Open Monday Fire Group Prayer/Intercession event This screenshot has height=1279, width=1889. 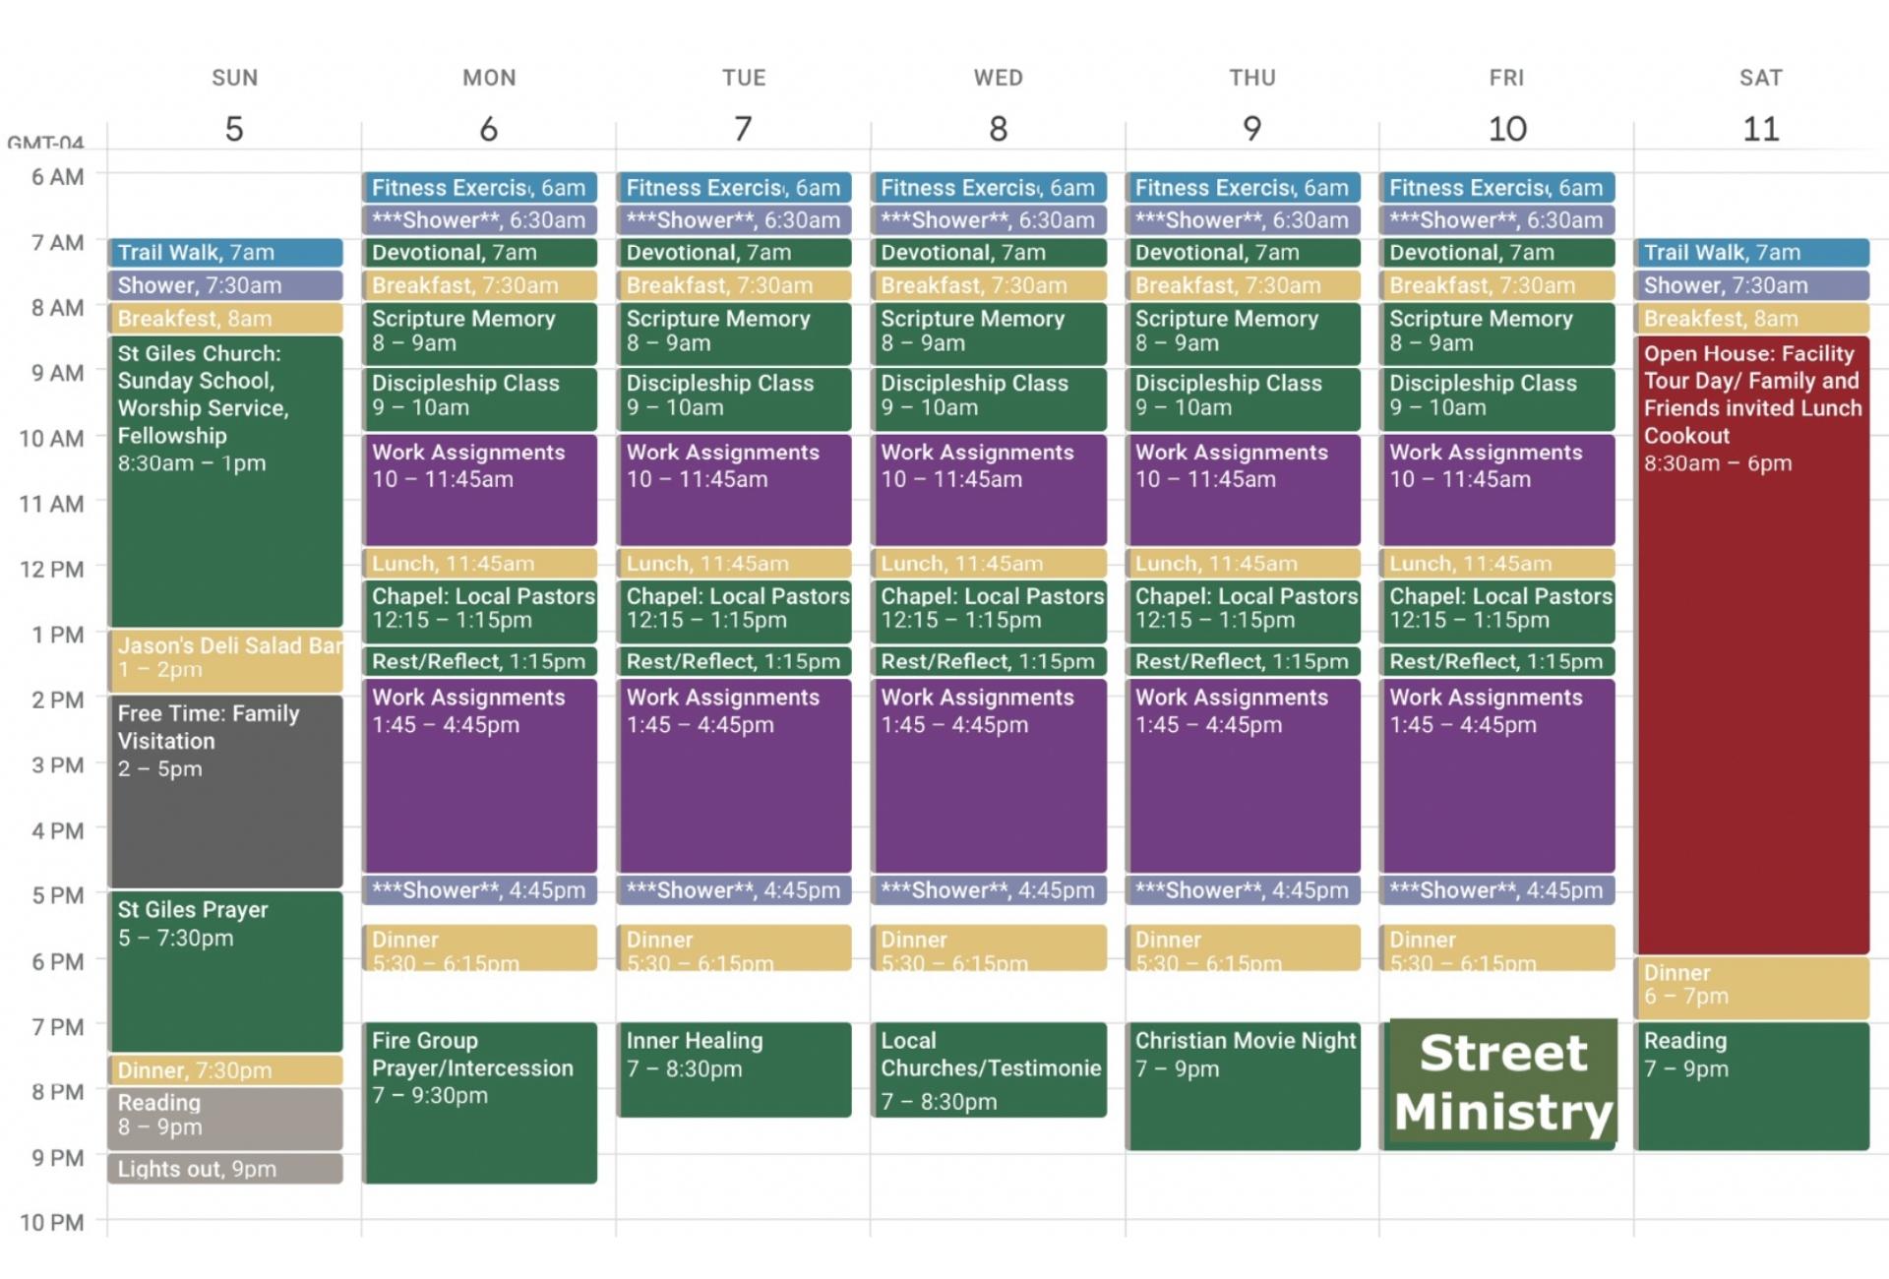click(479, 1102)
